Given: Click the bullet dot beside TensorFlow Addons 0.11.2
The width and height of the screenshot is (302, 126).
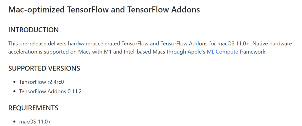Looking at the screenshot, I should pos(15,91).
